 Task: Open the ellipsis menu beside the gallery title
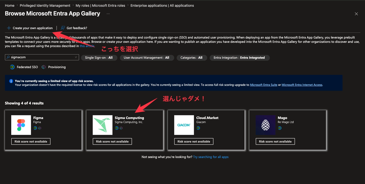click(x=108, y=14)
